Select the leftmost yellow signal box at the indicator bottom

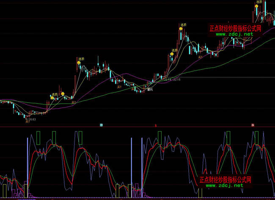(5, 190)
